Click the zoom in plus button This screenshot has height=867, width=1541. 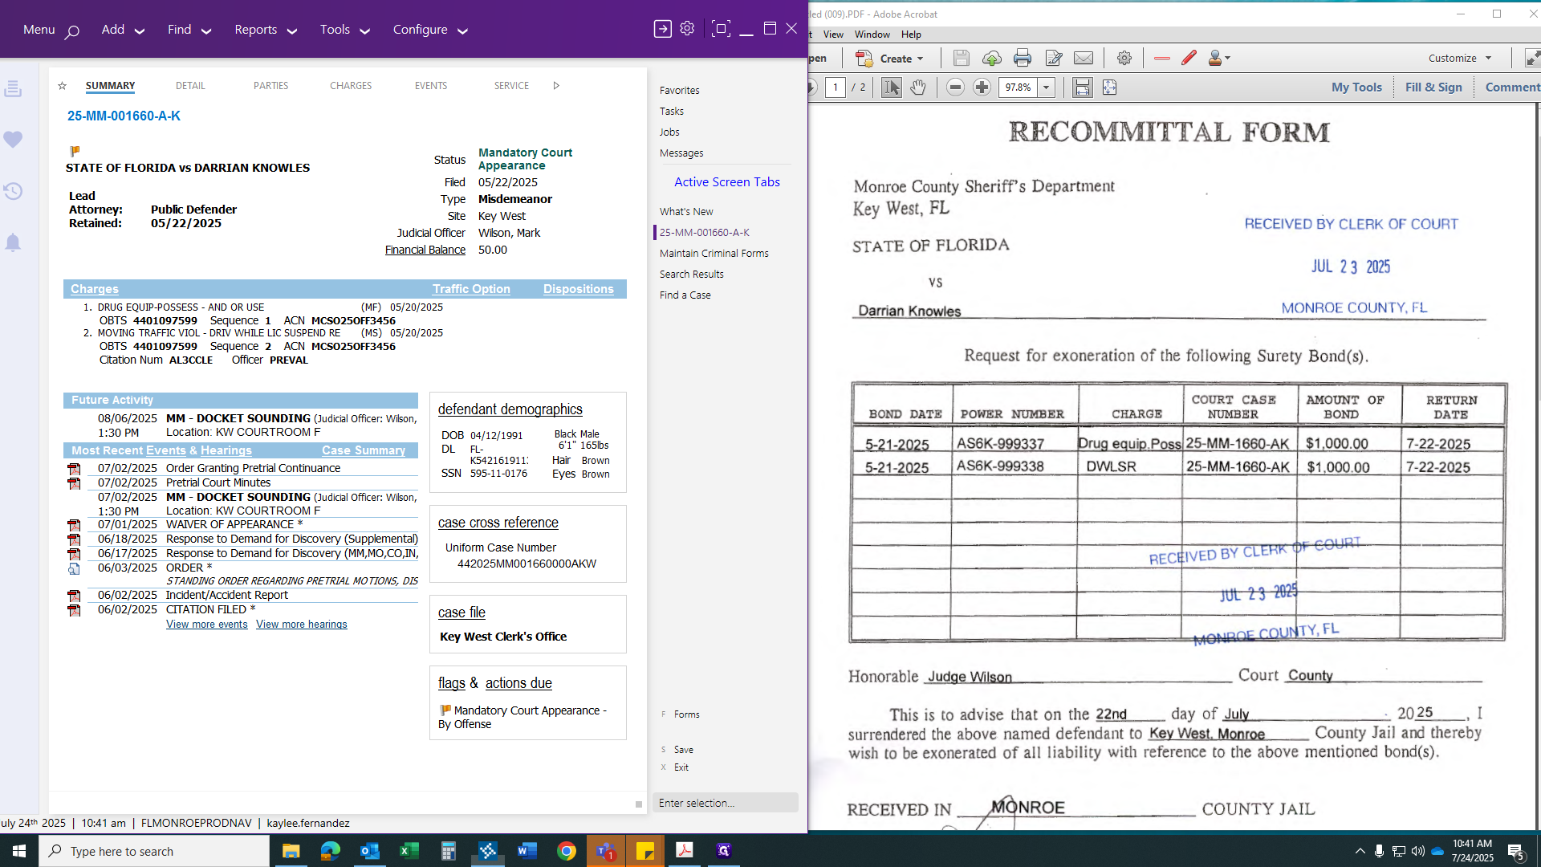[x=981, y=88]
